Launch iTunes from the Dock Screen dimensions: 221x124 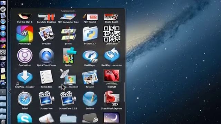[3, 34]
